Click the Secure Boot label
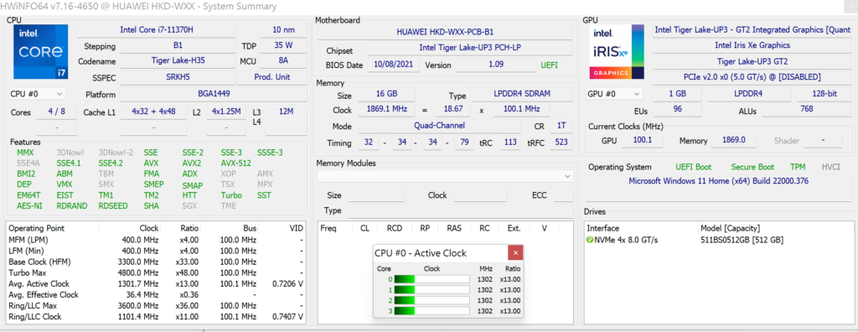The image size is (858, 332). point(753,167)
